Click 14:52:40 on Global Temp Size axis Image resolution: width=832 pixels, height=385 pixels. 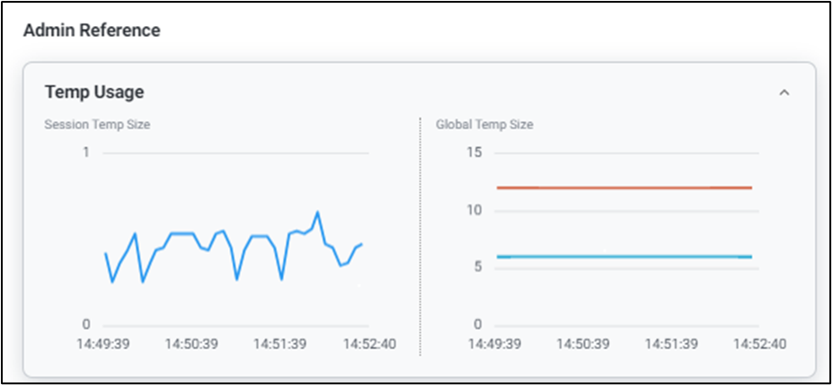coord(759,344)
